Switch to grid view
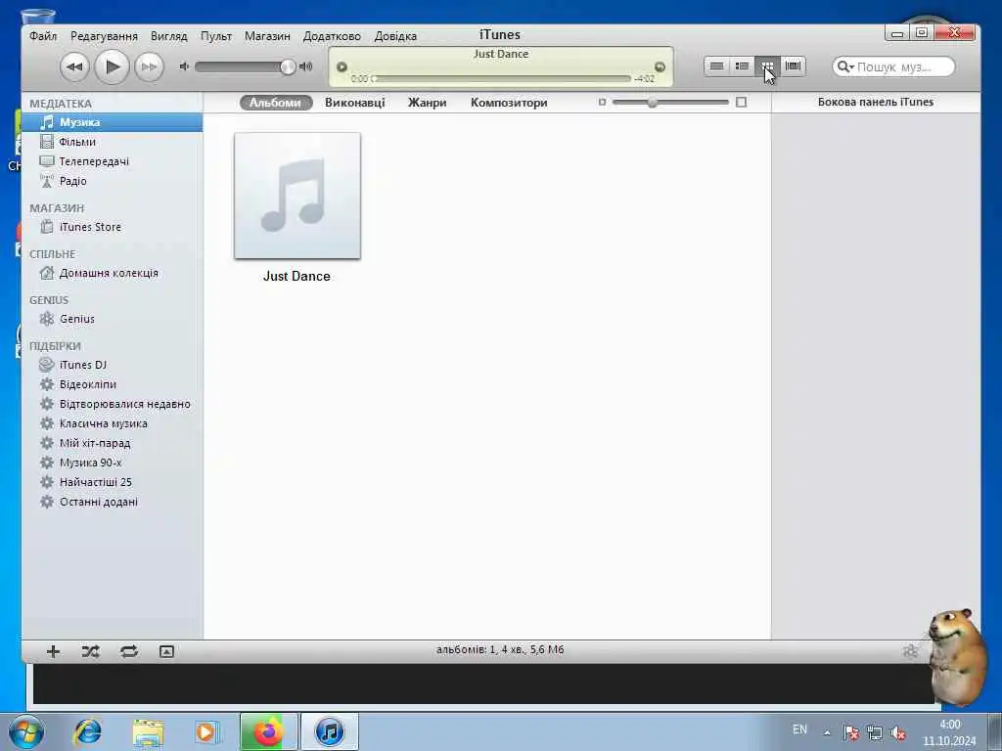 click(767, 66)
